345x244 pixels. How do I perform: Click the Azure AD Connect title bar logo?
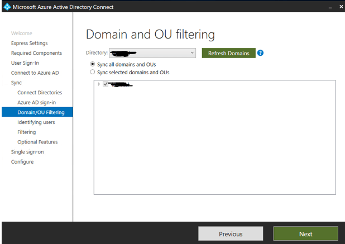(6, 7)
